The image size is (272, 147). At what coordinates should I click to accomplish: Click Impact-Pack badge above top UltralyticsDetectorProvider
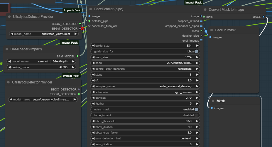[72, 10]
